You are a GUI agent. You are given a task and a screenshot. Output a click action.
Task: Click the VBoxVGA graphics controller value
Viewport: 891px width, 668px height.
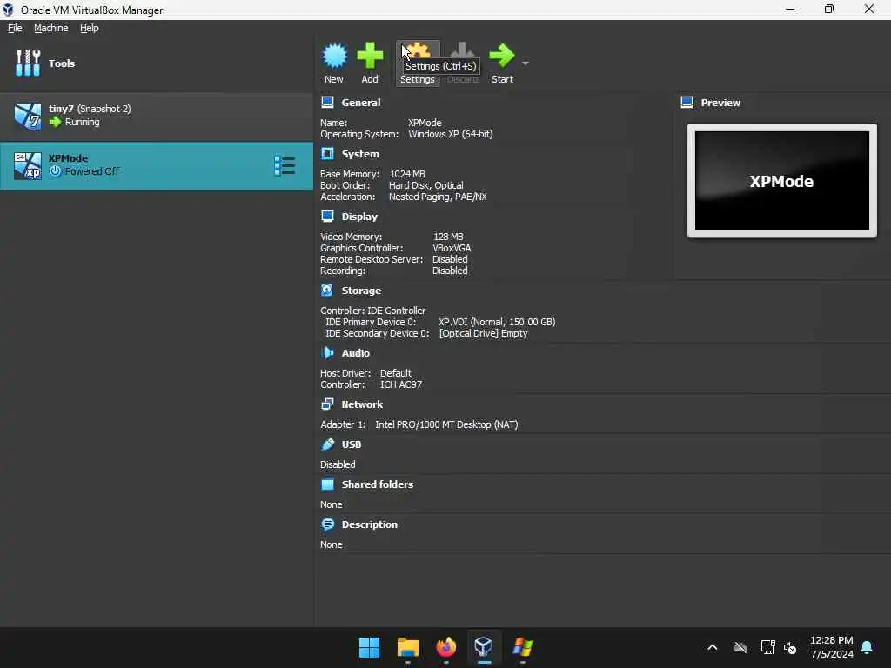pyautogui.click(x=452, y=248)
